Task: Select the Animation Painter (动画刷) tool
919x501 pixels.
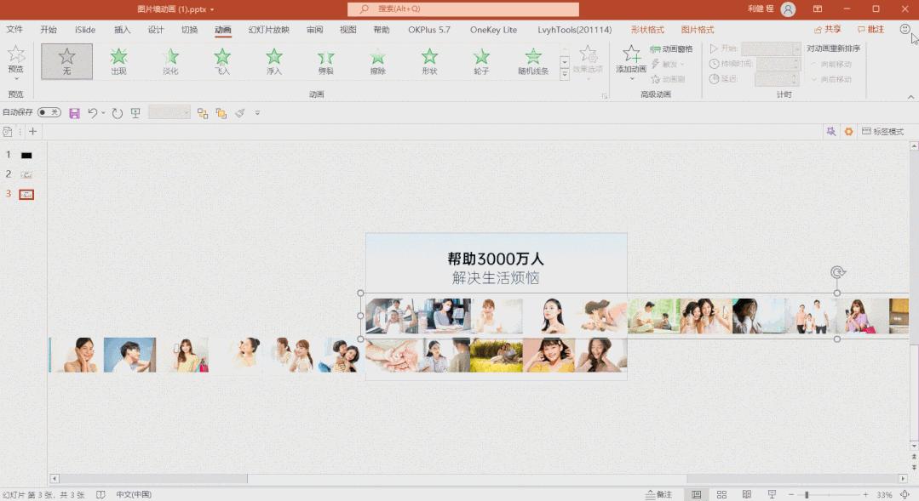Action: coord(671,78)
